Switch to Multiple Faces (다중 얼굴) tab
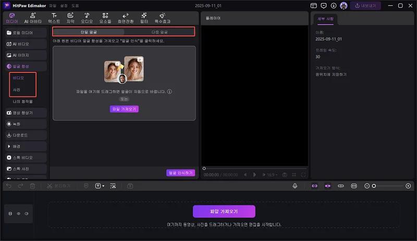The image size is (417, 241). tap(160, 32)
